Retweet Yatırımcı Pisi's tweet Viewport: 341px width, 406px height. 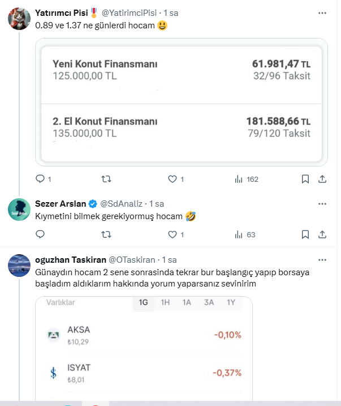(x=106, y=179)
